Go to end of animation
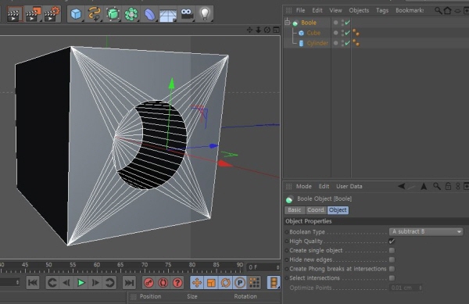Screen dimensions: 469x304 [x=129, y=282]
